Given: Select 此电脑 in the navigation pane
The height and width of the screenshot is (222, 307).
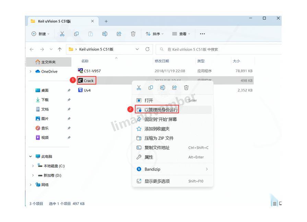Looking at the screenshot, I should pyautogui.click(x=44, y=157).
